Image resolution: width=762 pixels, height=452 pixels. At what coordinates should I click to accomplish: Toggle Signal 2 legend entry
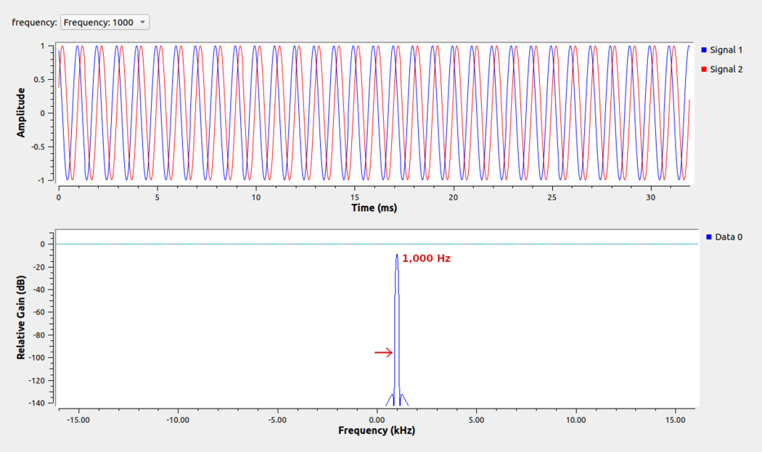tap(725, 69)
